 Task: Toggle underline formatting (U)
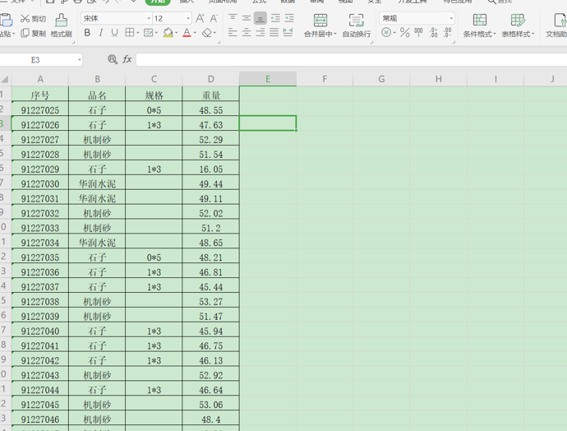(114, 33)
